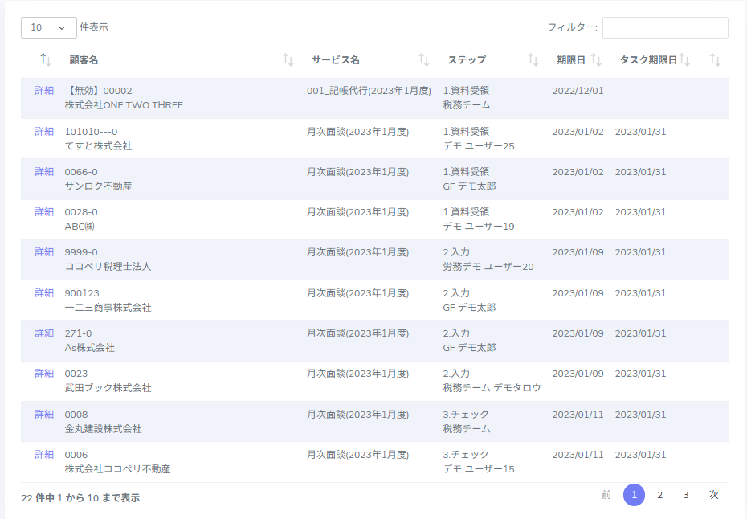Open the rows-per-page dropdown showing 10
This screenshot has width=747, height=519.
(x=49, y=27)
